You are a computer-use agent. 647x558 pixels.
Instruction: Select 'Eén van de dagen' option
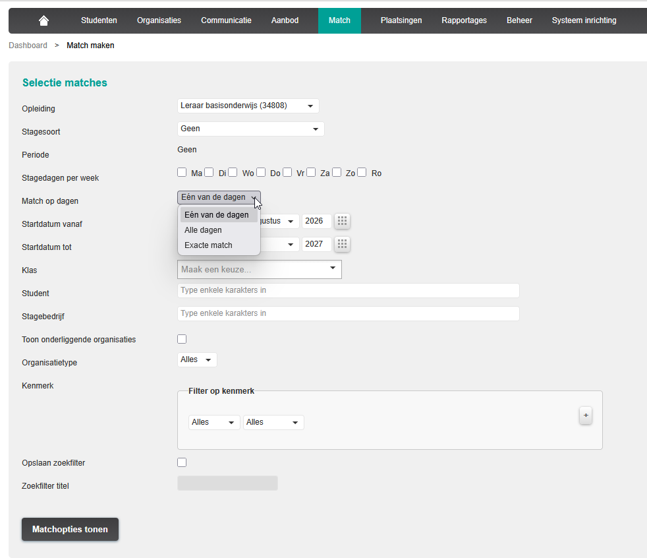pyautogui.click(x=219, y=215)
